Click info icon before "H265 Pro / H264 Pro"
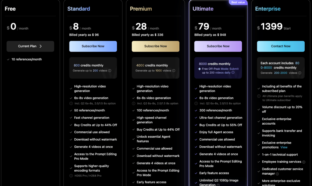312x186 pixels. point(71,176)
